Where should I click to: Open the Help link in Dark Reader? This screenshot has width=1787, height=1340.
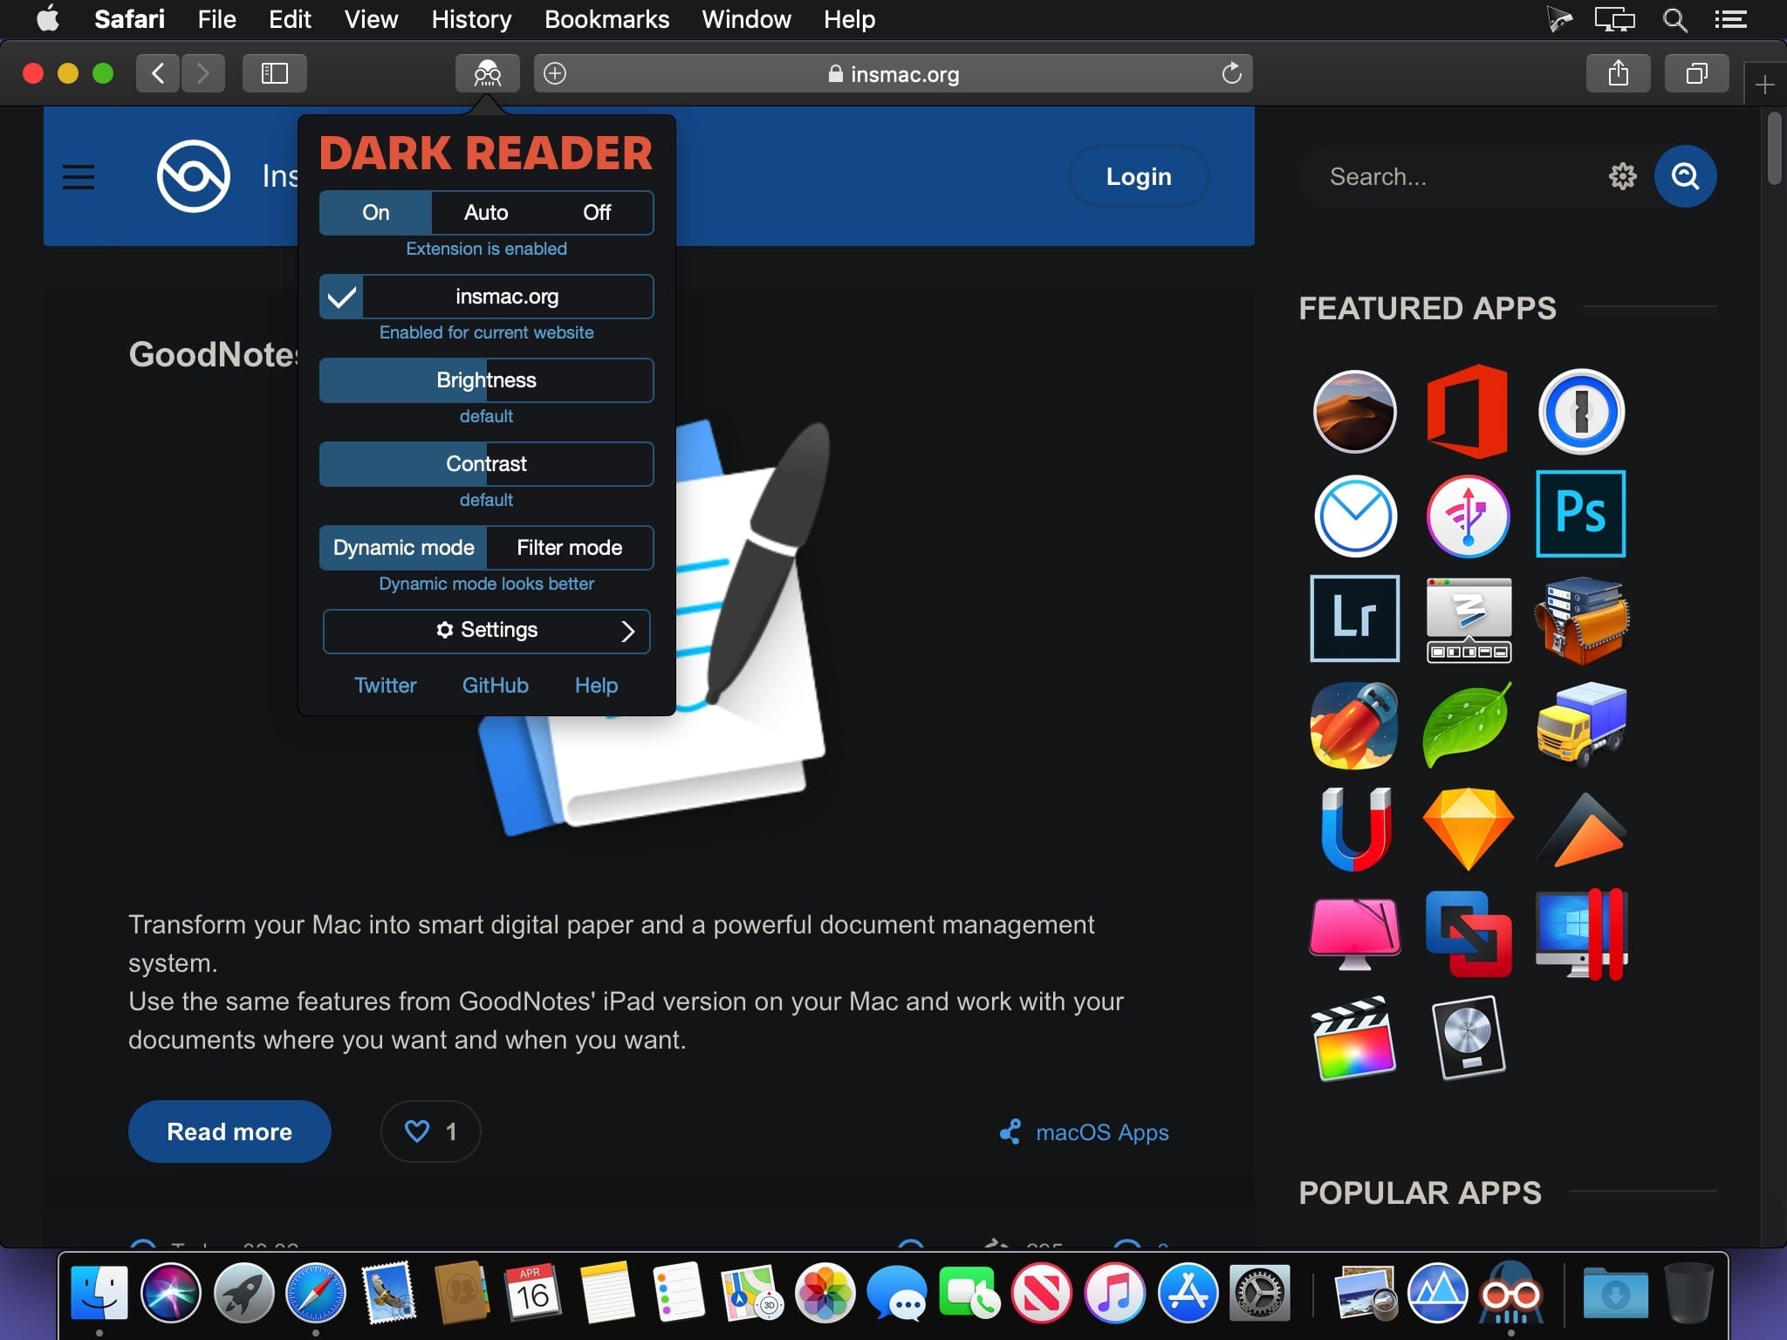point(596,686)
